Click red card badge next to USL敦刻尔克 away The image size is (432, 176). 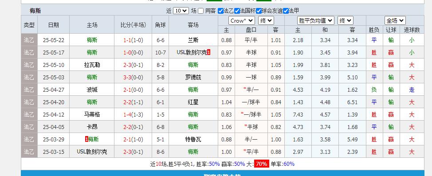point(208,52)
